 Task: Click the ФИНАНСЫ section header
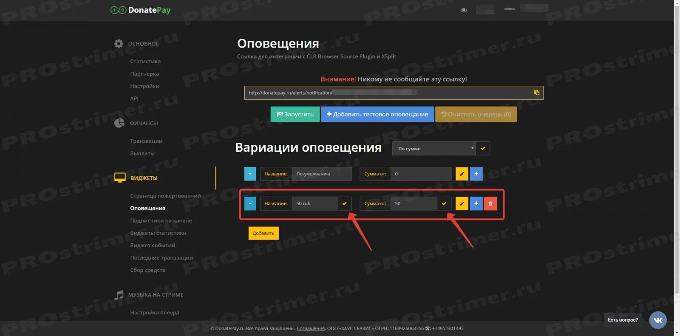point(144,123)
